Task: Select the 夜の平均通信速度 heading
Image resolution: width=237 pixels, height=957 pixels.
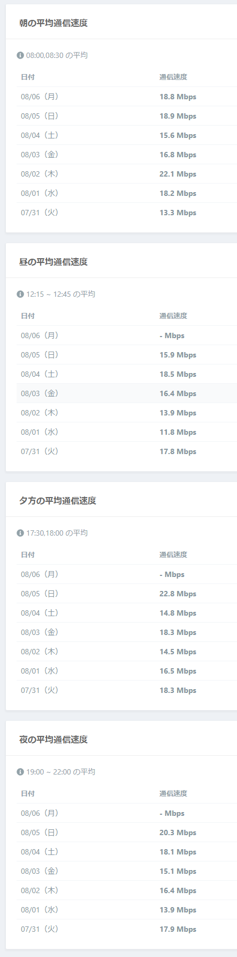Action: pos(53,740)
